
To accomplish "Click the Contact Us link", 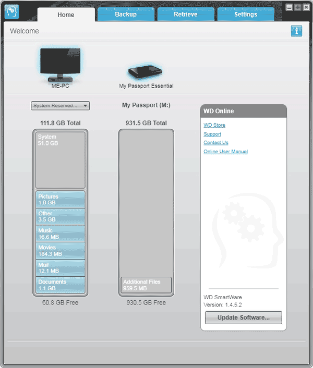I will coord(216,143).
